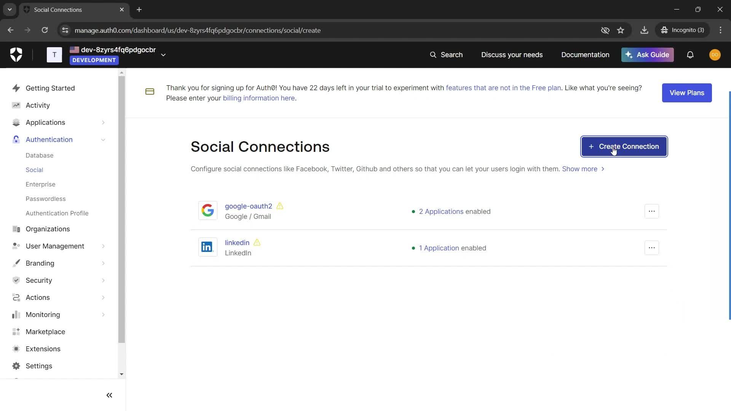731x411 pixels.
Task: Open linkedin connection link
Action: 237,242
